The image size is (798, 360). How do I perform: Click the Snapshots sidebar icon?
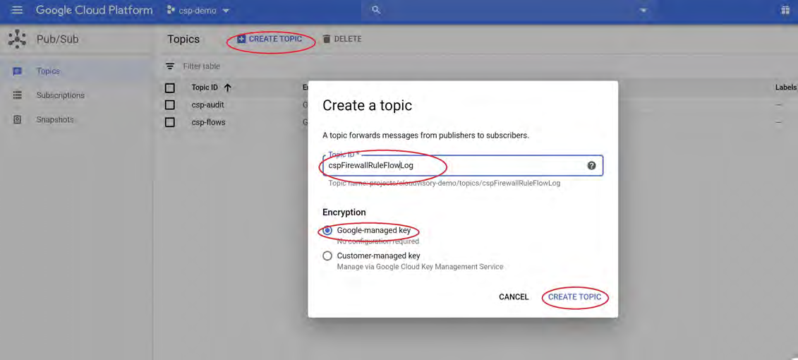(x=18, y=120)
